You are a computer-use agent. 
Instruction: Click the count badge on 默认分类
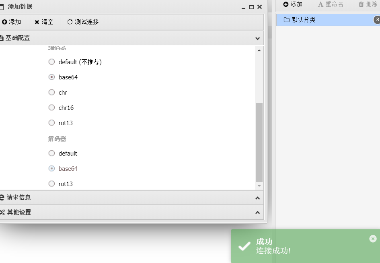[377, 20]
